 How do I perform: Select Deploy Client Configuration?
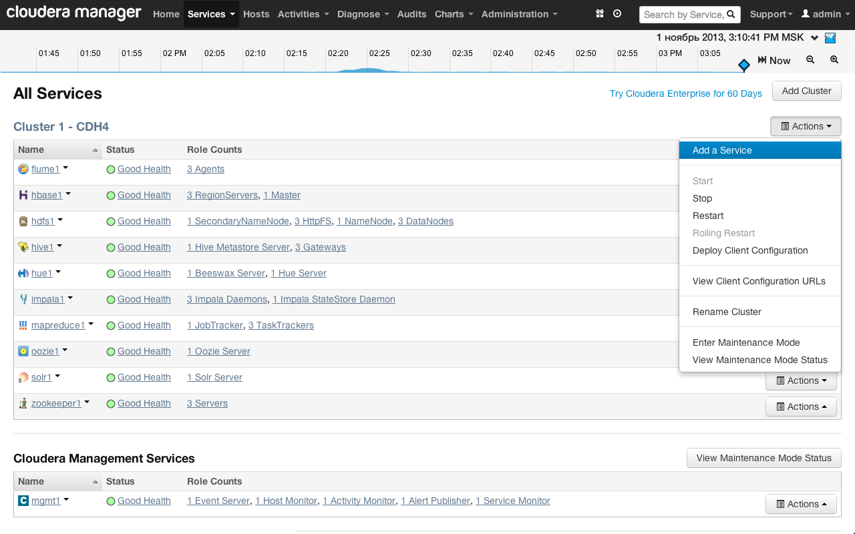760,250
